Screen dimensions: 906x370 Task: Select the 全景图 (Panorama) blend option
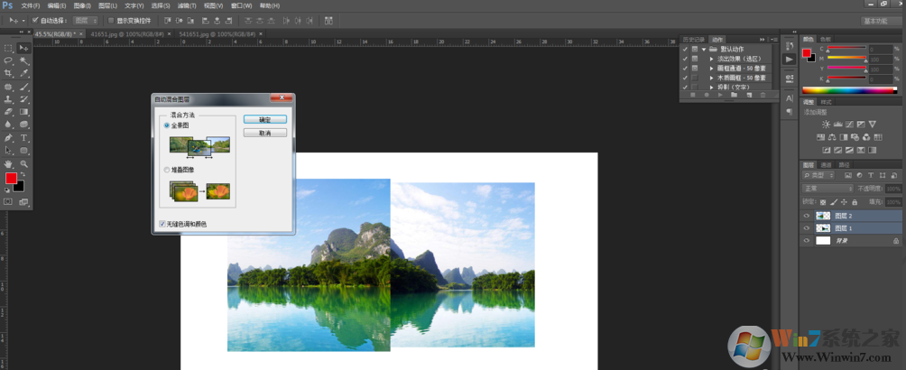coord(166,125)
